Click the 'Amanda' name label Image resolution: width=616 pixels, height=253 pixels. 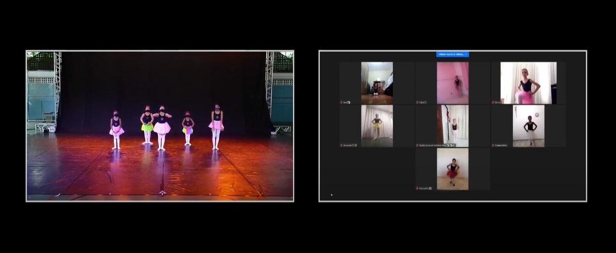pyautogui.click(x=347, y=145)
